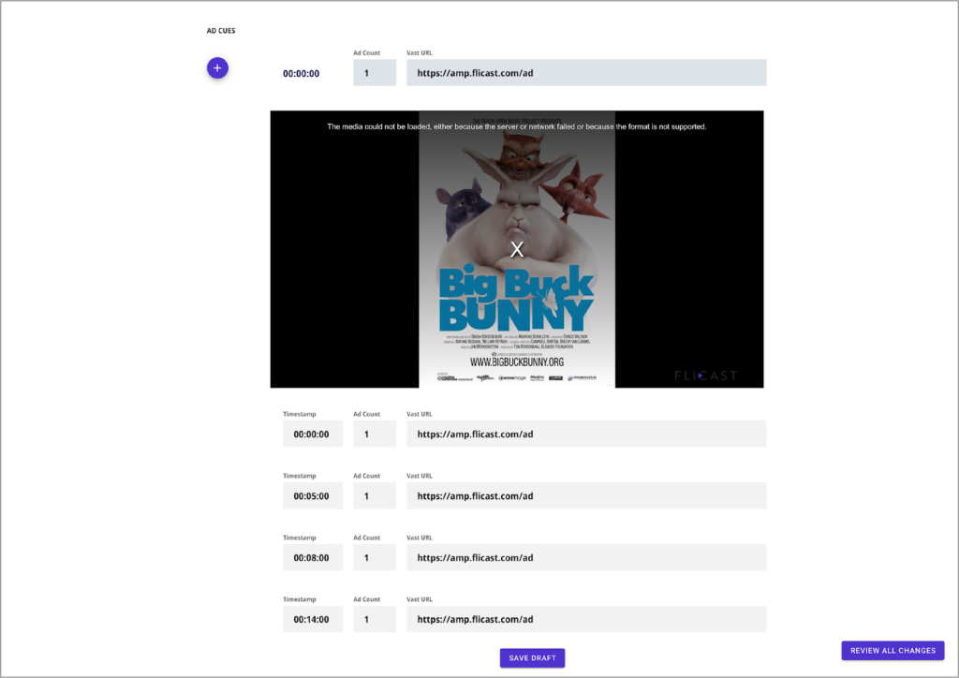Screen dimensions: 959x678
Task: Click the Review All Changes button
Action: (893, 651)
